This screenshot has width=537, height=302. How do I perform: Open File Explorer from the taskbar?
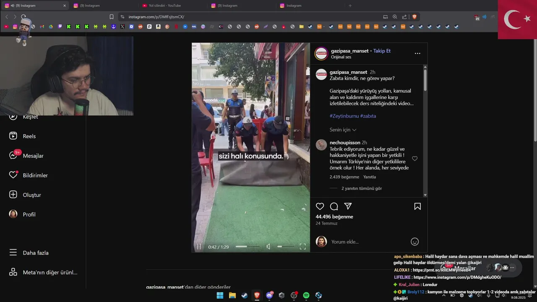click(x=232, y=295)
